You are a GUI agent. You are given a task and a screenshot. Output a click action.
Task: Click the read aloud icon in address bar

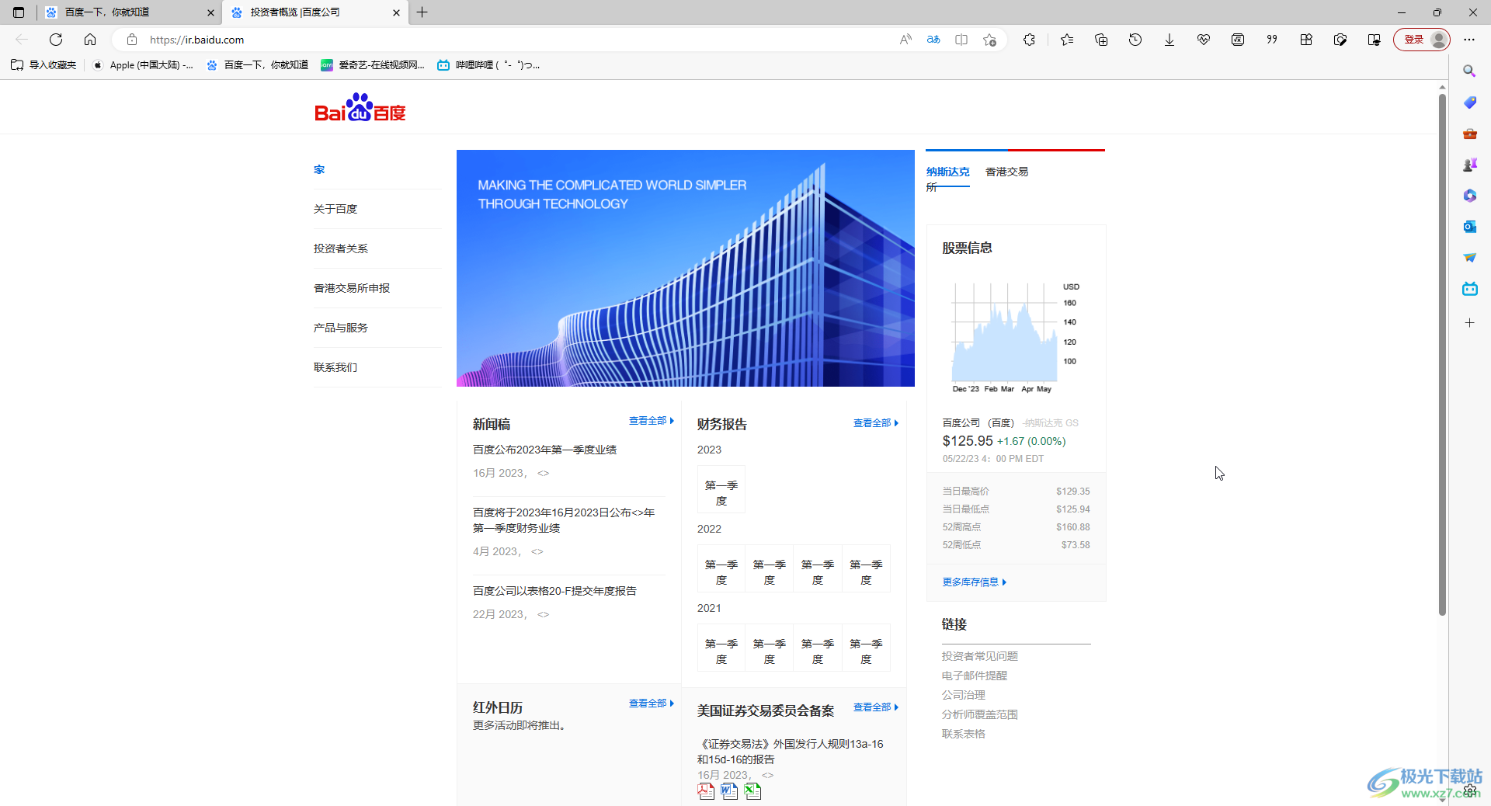905,40
